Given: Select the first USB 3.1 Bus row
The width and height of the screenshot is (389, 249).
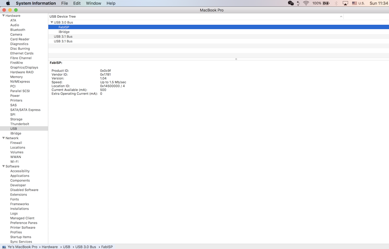Looking at the screenshot, I should point(219,36).
